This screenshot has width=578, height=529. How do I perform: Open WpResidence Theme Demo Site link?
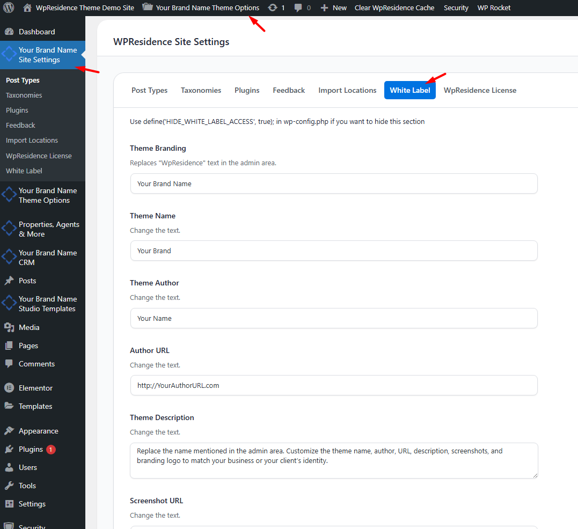85,8
